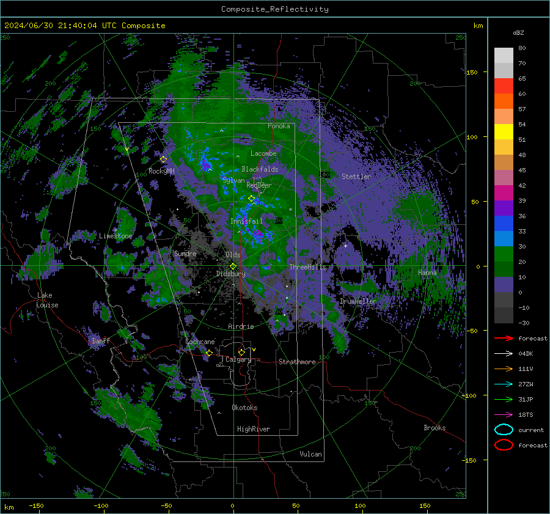550x514 pixels.
Task: Select the magenta 39-42 dBZ color swatch
Action: coord(504,193)
